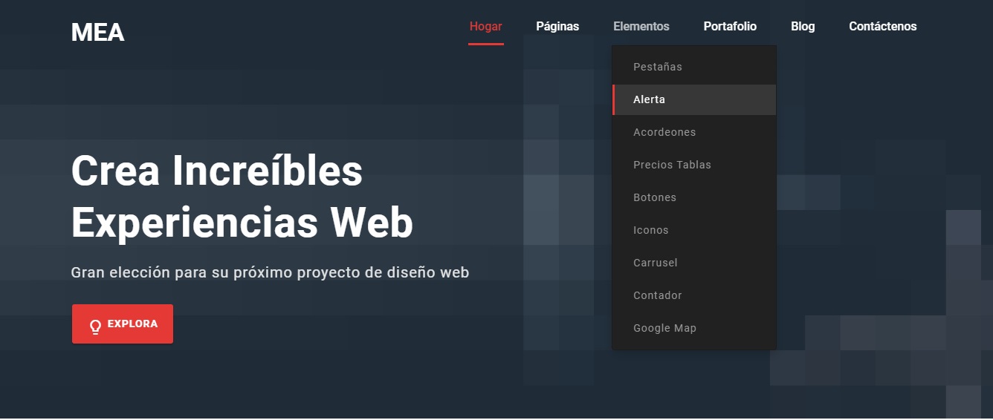The height and width of the screenshot is (420, 993).
Task: Expand the Páginas menu
Action: coord(557,27)
